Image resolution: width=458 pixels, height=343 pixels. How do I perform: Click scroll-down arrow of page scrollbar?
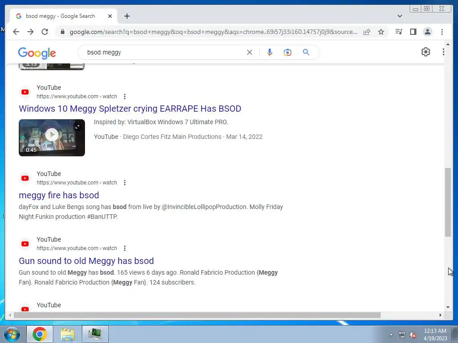pyautogui.click(x=448, y=307)
